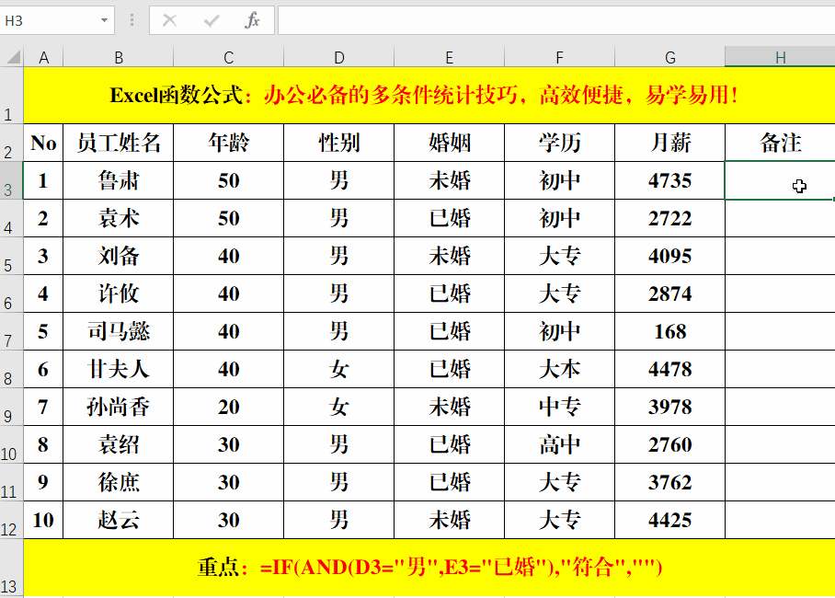Click gender cell '女' in 甘夫人 row
Screen dimensions: 835x598
[x=338, y=369]
